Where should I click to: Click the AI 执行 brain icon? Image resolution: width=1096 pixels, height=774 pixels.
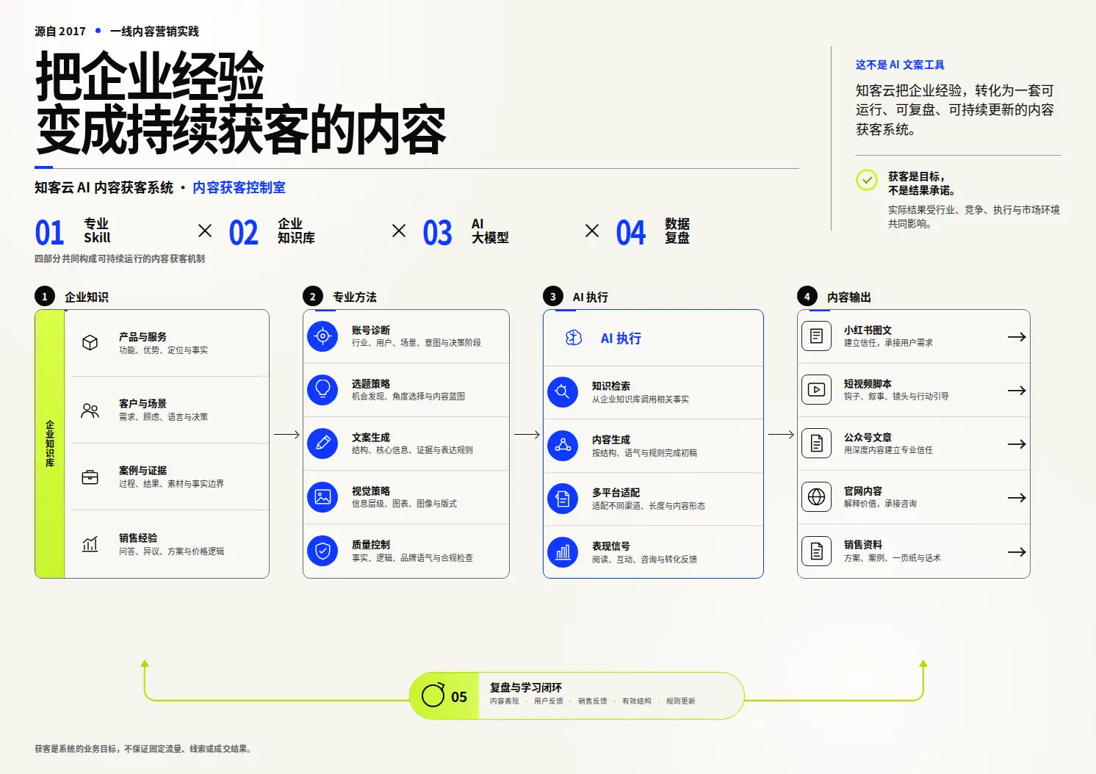(574, 338)
